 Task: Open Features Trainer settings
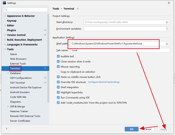19,111
